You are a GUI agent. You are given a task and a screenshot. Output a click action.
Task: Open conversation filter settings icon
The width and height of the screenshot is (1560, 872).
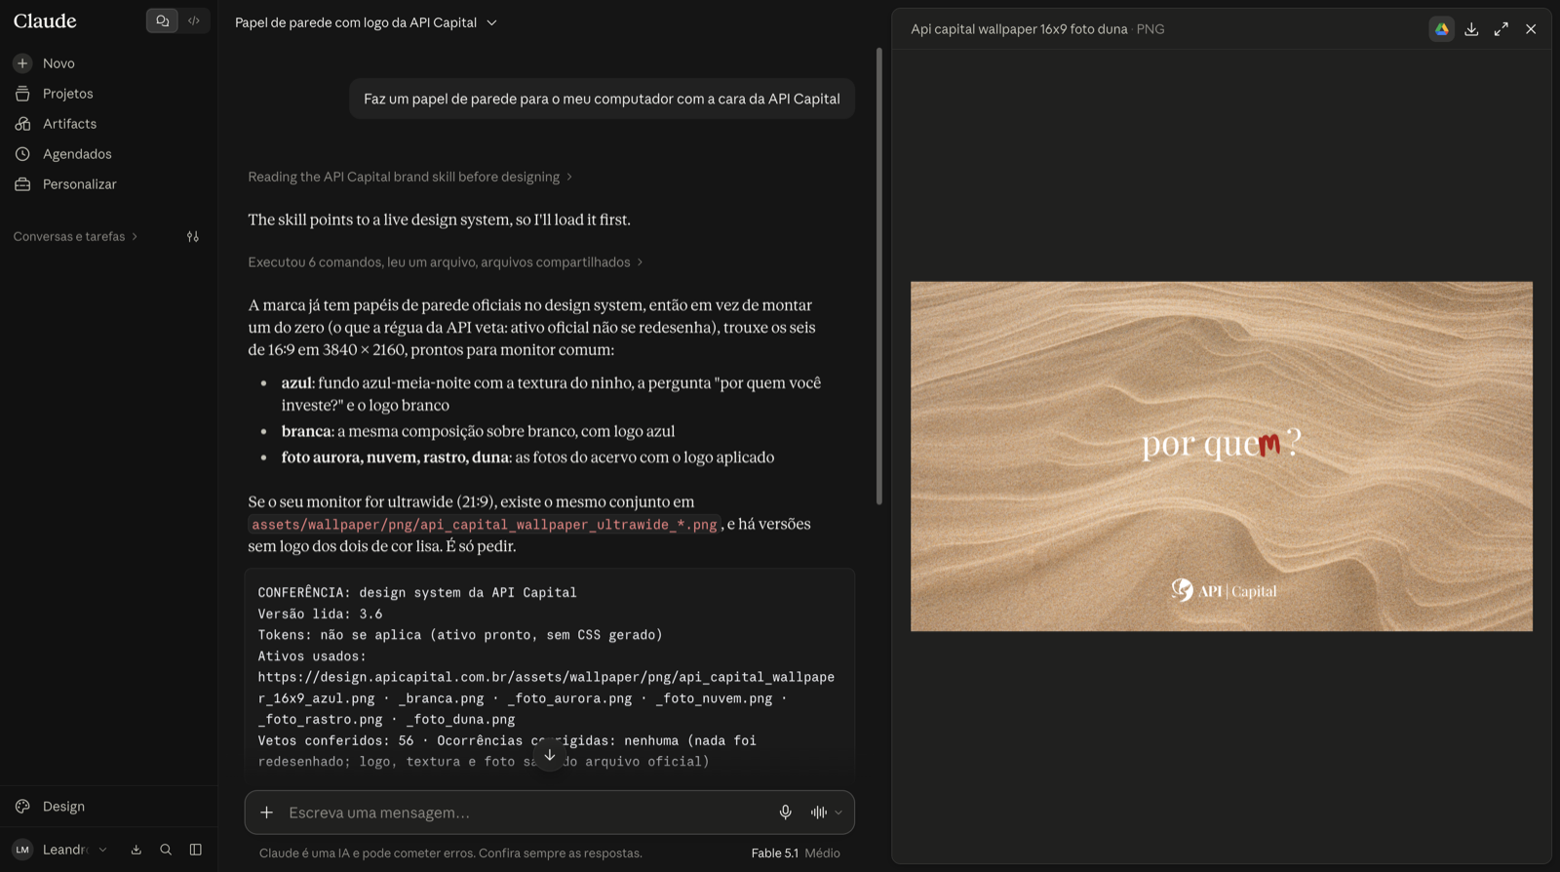click(x=193, y=236)
